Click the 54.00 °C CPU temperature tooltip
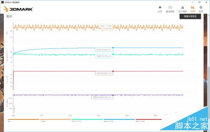The width and height of the screenshot is (210, 132). (x=104, y=56)
